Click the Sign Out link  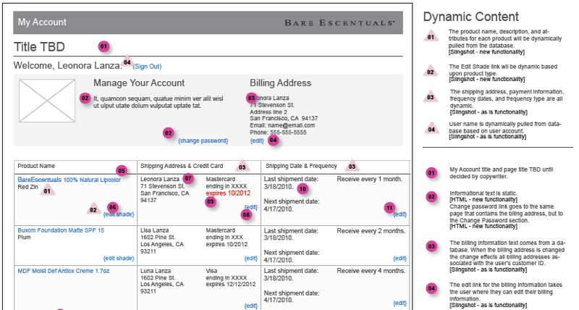pyautogui.click(x=147, y=66)
